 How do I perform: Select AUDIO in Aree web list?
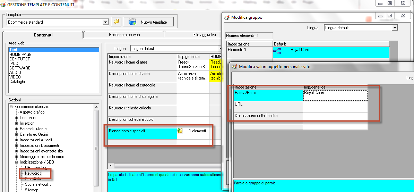(15, 73)
